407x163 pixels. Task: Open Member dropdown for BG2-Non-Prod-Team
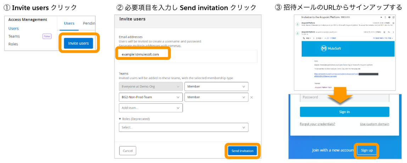(216, 97)
